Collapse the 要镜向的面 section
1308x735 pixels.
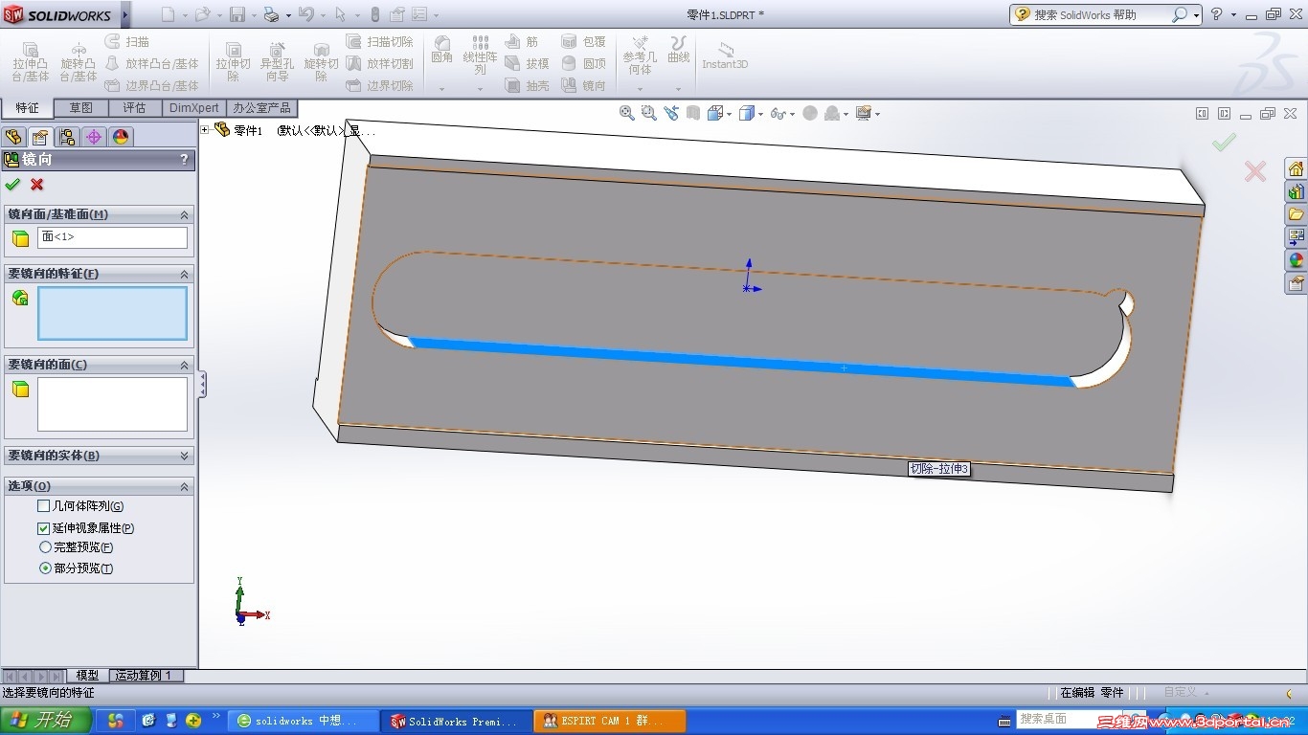pyautogui.click(x=185, y=365)
